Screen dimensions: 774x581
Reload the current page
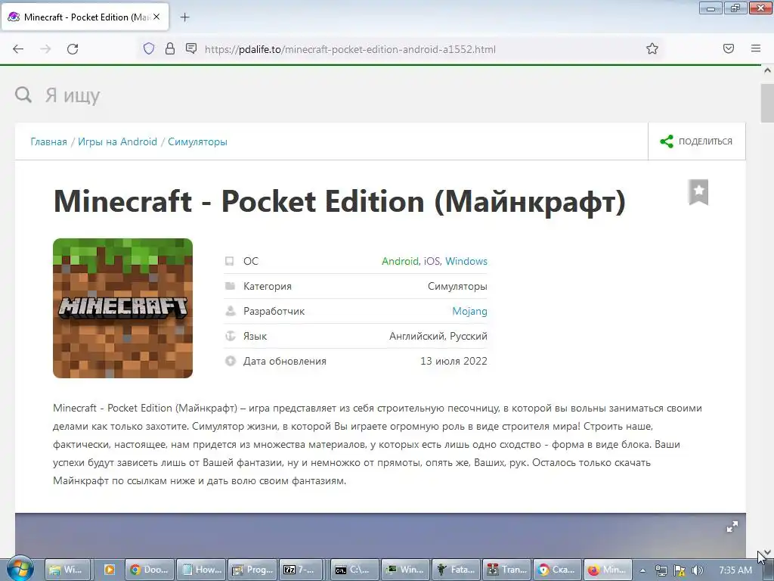tap(73, 49)
